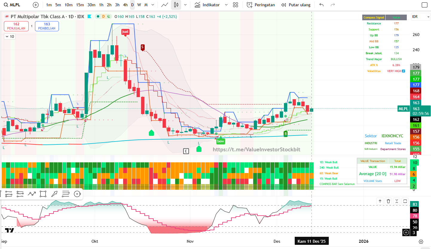Maximize the indicator pane
431x249 pixels.
pyautogui.click(x=405, y=201)
